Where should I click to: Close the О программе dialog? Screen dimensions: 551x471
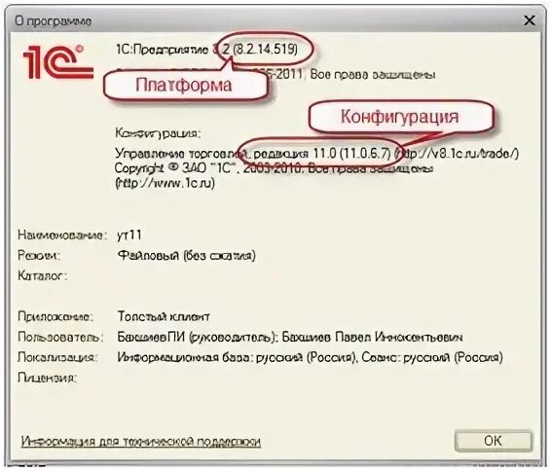tap(530, 20)
